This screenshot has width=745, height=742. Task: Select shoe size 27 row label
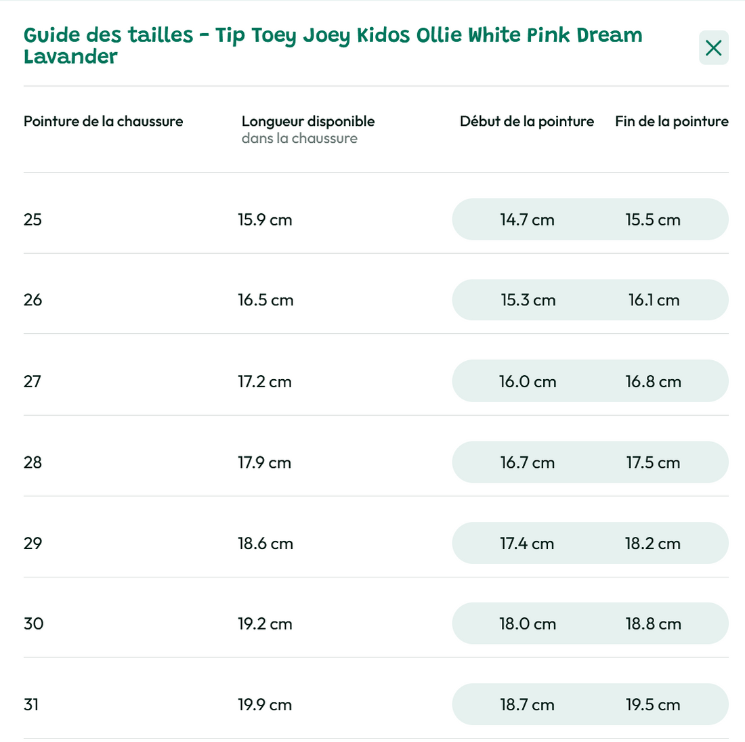tap(33, 381)
